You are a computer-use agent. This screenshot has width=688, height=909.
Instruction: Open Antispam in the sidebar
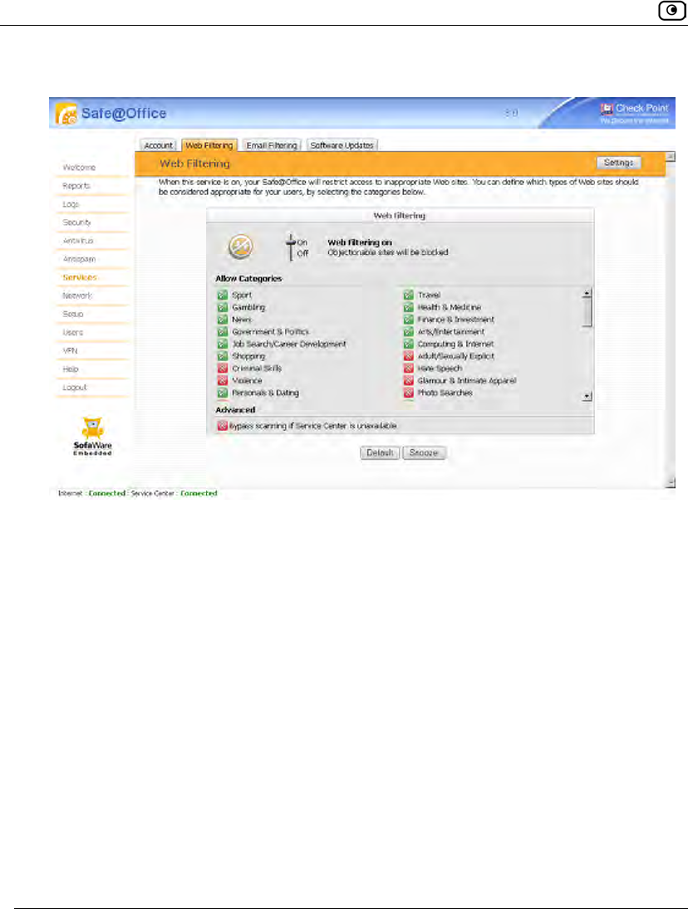point(79,259)
